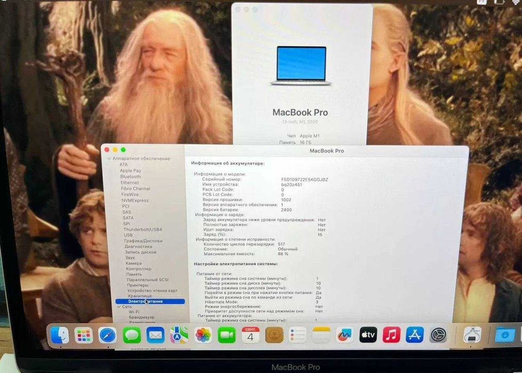The width and height of the screenshot is (522, 373).
Task: Open the Mail app in Dock
Action: [x=156, y=335]
